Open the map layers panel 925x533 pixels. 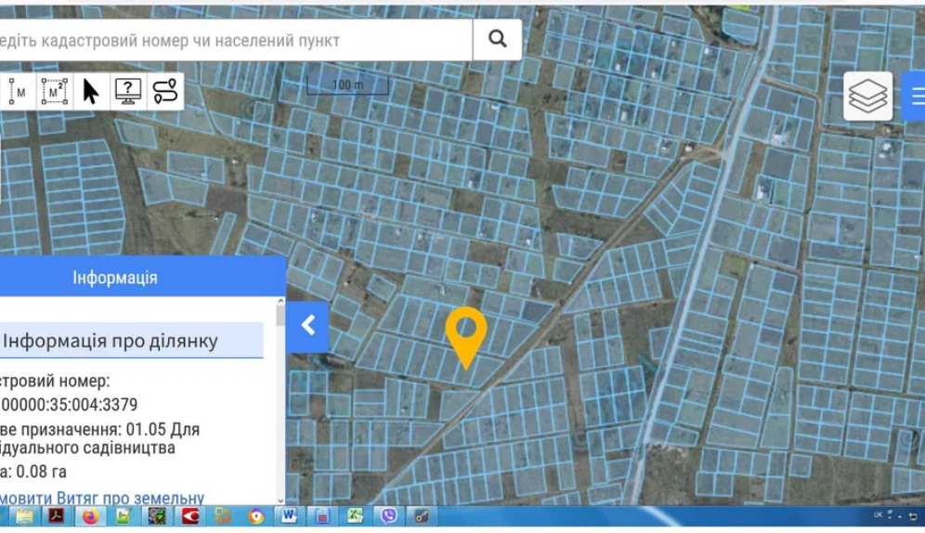pyautogui.click(x=867, y=96)
